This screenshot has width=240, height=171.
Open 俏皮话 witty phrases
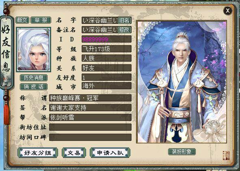34,87
